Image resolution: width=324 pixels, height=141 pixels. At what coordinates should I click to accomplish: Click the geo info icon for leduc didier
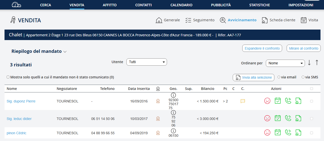click(x=173, y=113)
